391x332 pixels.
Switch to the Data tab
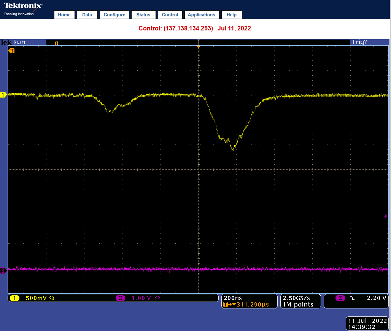87,15
